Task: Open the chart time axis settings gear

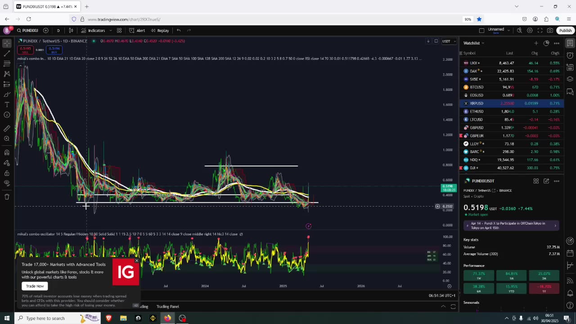Action: [449, 286]
